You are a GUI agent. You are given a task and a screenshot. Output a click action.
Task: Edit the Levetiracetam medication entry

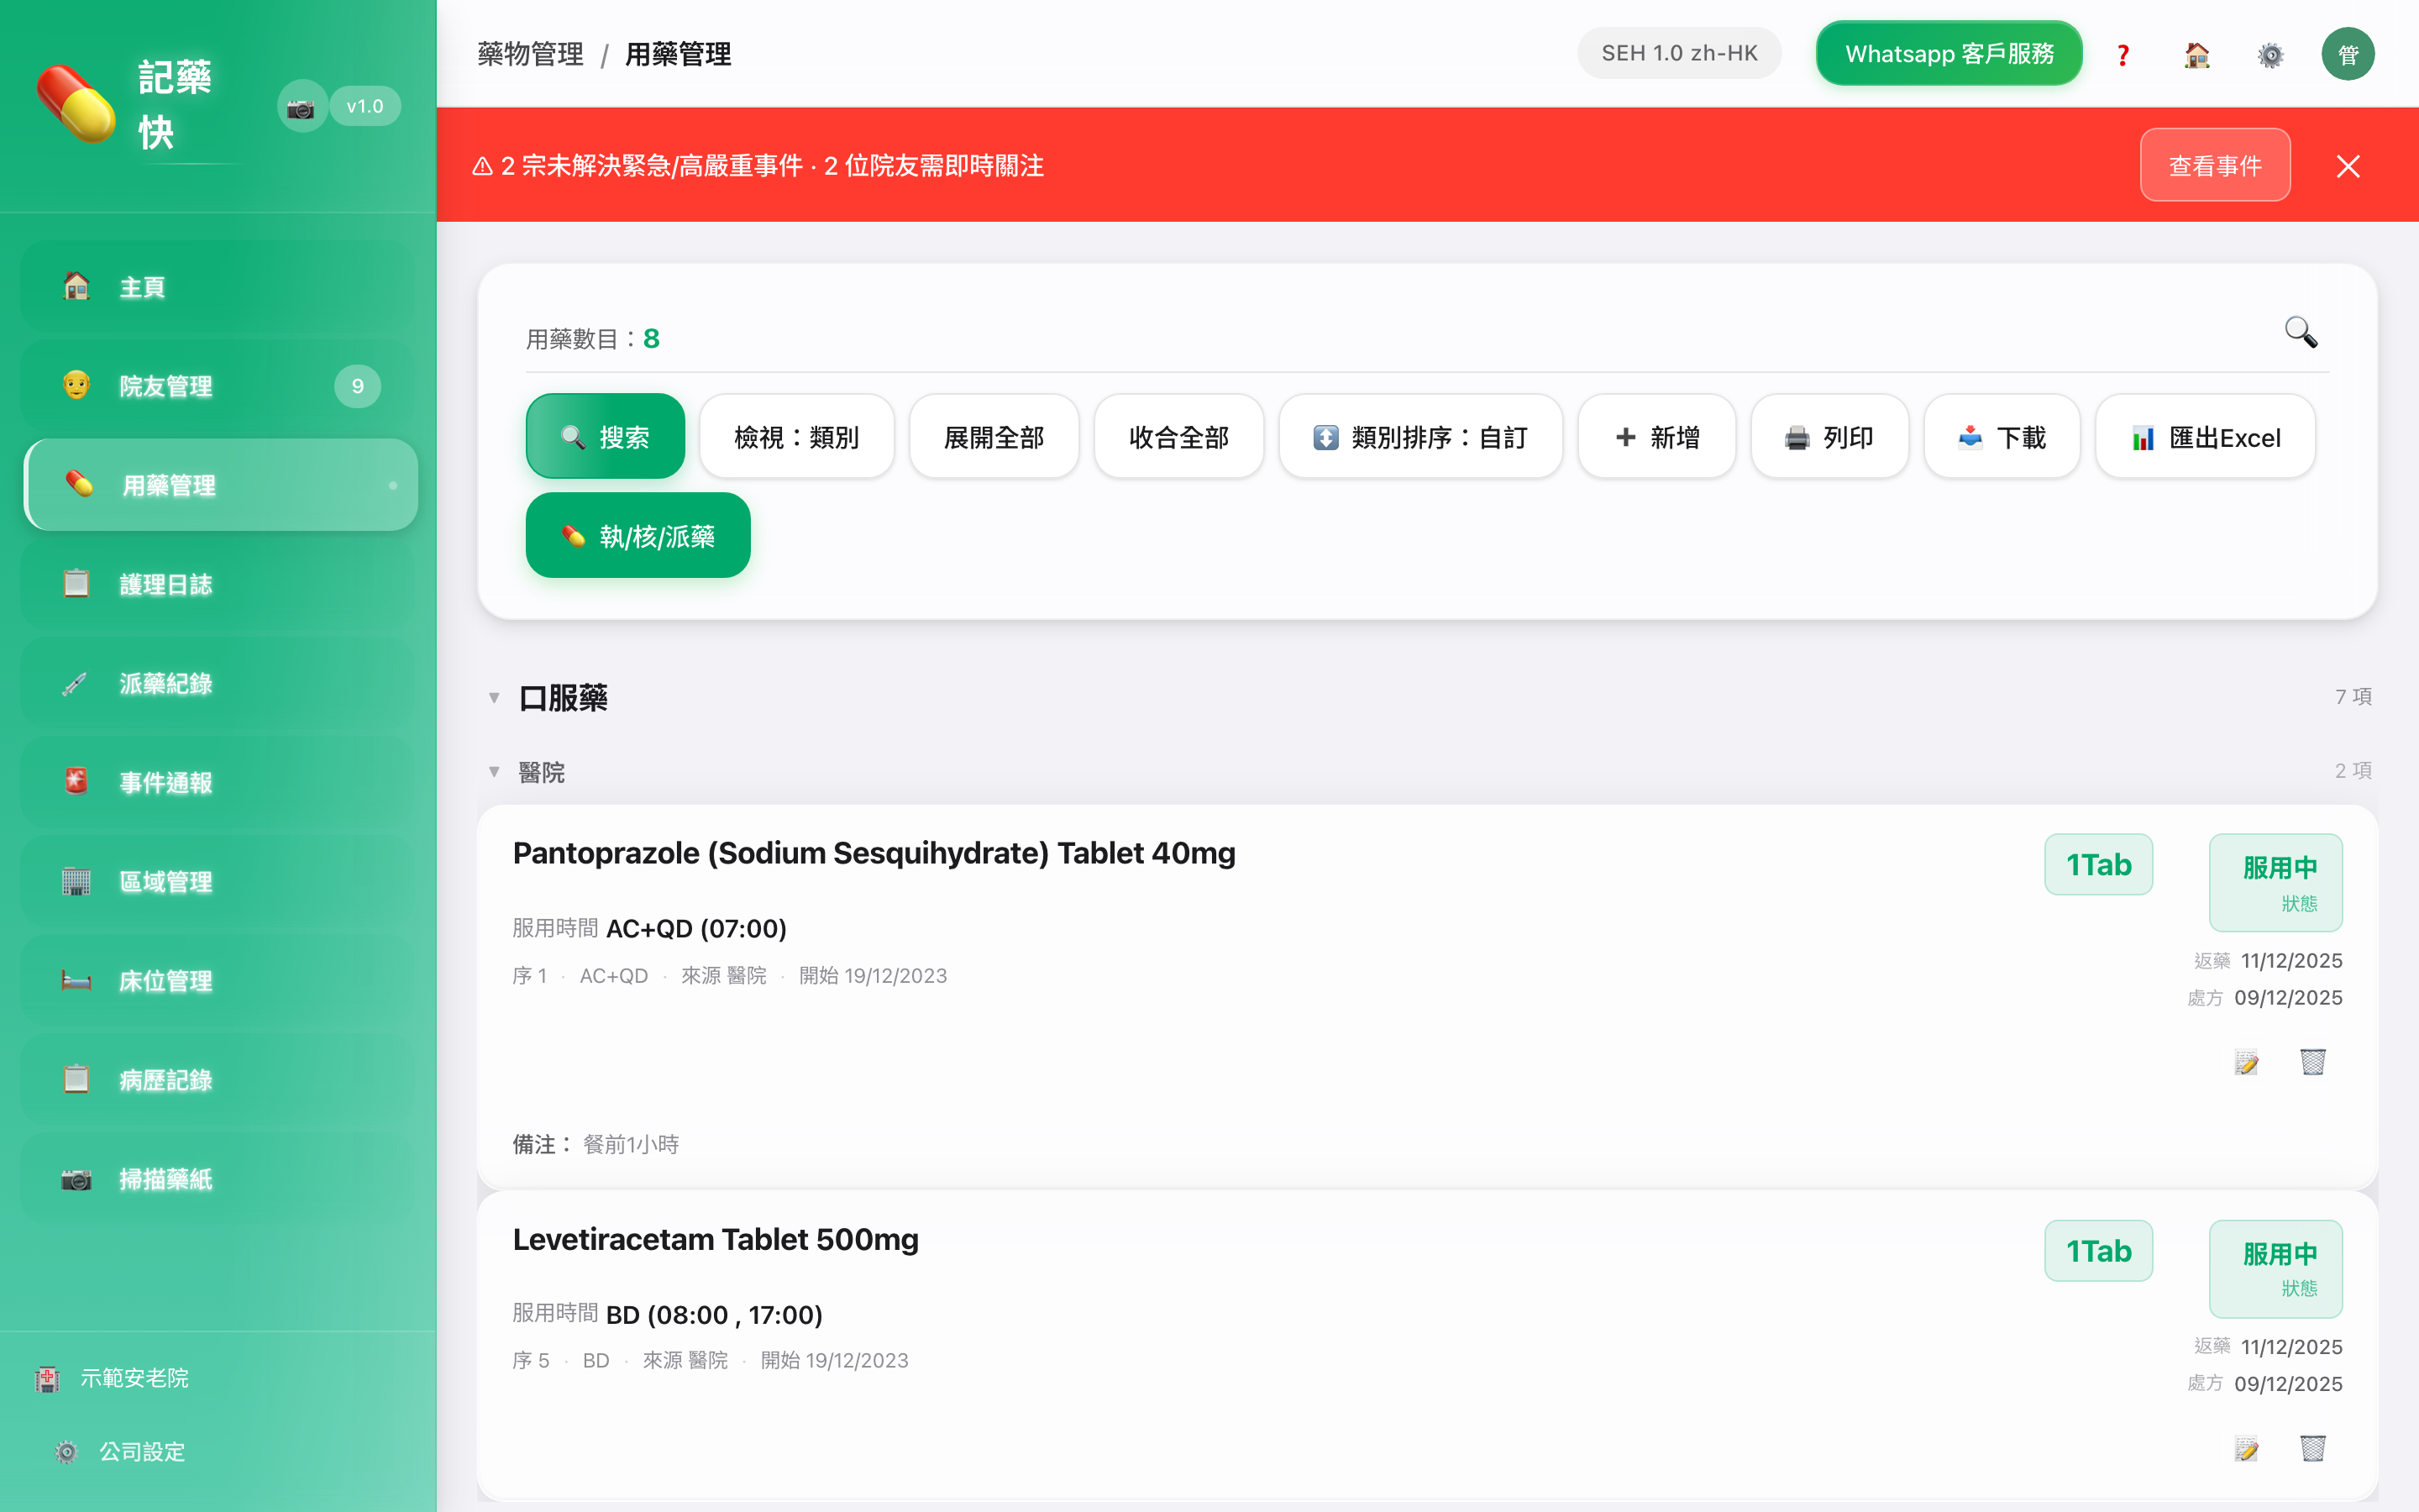pyautogui.click(x=2246, y=1448)
